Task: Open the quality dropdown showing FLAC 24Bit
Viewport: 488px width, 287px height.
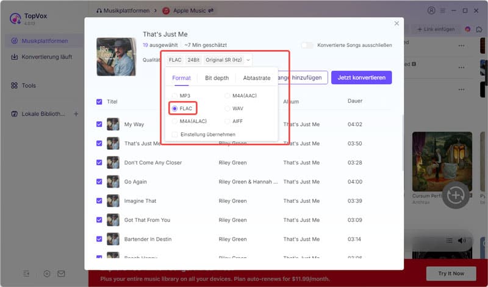Action: [209, 60]
